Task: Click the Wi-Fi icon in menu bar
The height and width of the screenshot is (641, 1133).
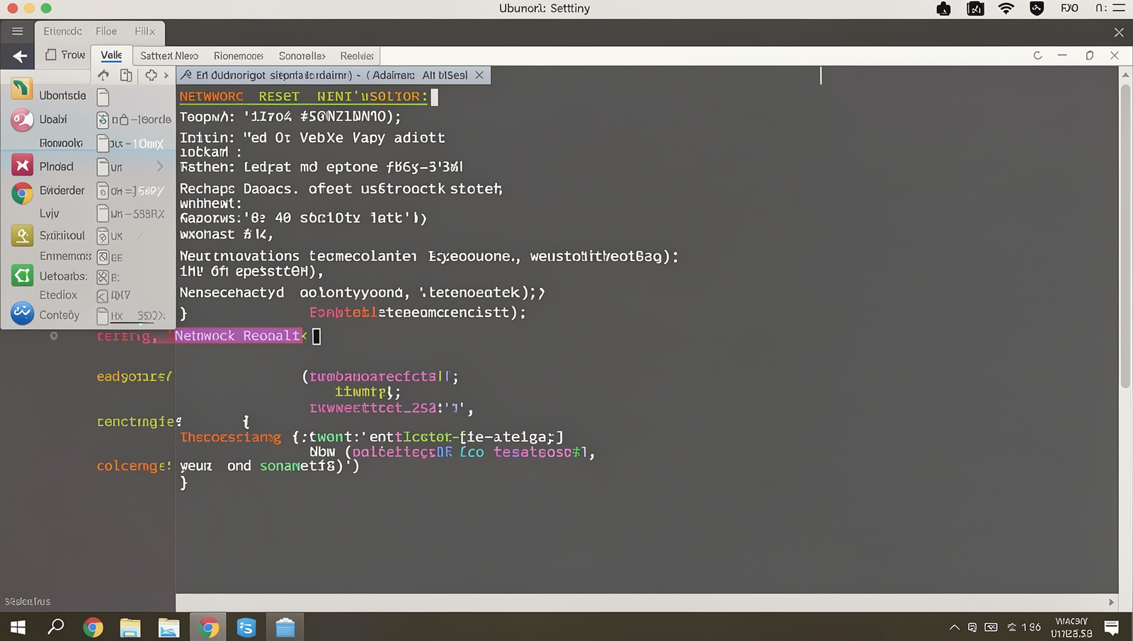Action: click(x=1006, y=8)
